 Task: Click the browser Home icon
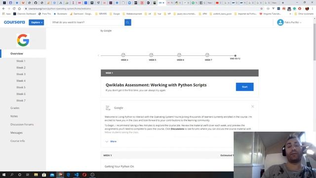pyautogui.click(x=19, y=9)
